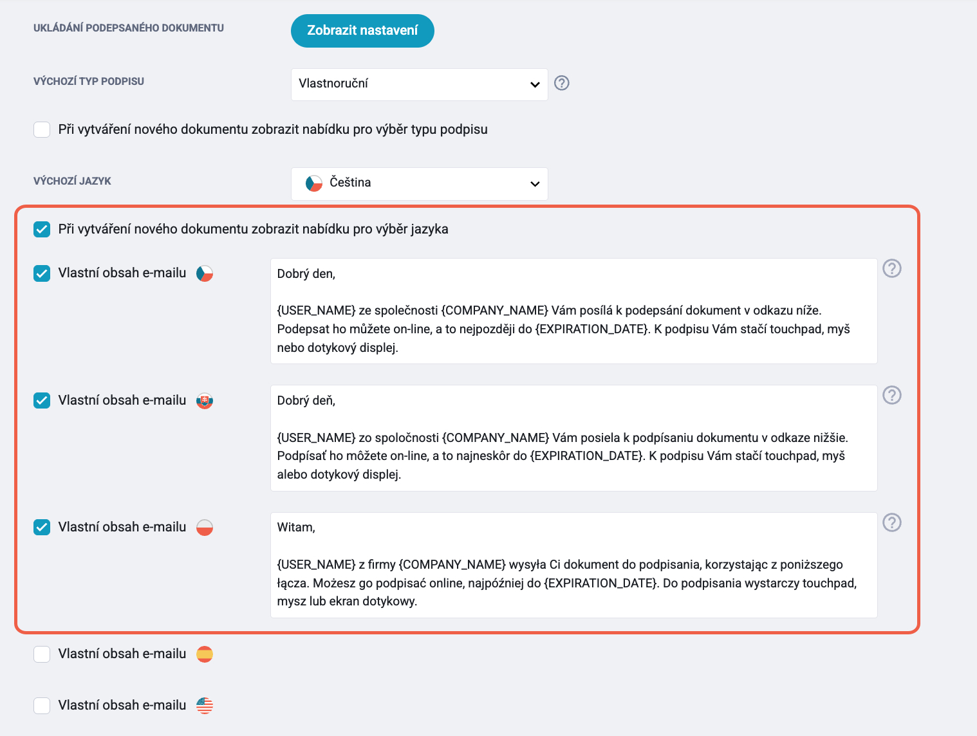Click the Spanish flag icon
Viewport: 977px width, 736px height.
coord(205,654)
